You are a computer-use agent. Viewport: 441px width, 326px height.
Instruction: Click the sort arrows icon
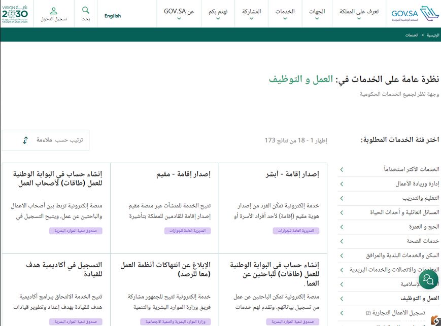(25, 140)
